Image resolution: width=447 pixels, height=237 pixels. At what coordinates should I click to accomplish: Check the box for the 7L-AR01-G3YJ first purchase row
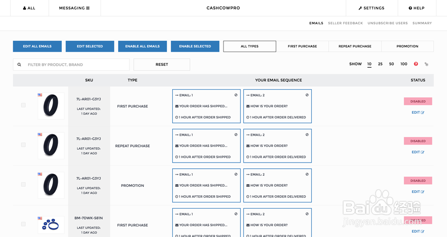pyautogui.click(x=23, y=105)
